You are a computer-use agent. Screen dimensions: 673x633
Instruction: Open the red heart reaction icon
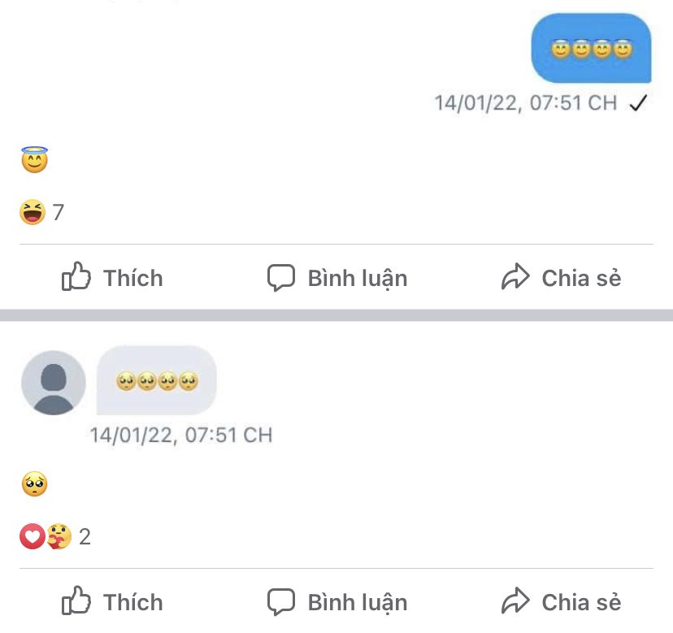tap(31, 536)
